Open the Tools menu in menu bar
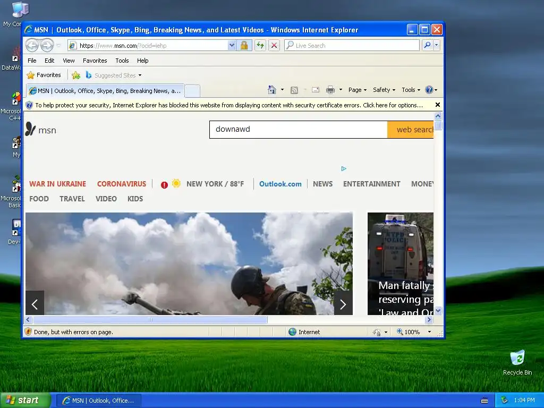 122,61
